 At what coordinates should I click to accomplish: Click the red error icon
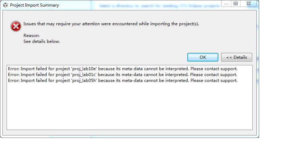pyautogui.click(x=16, y=26)
